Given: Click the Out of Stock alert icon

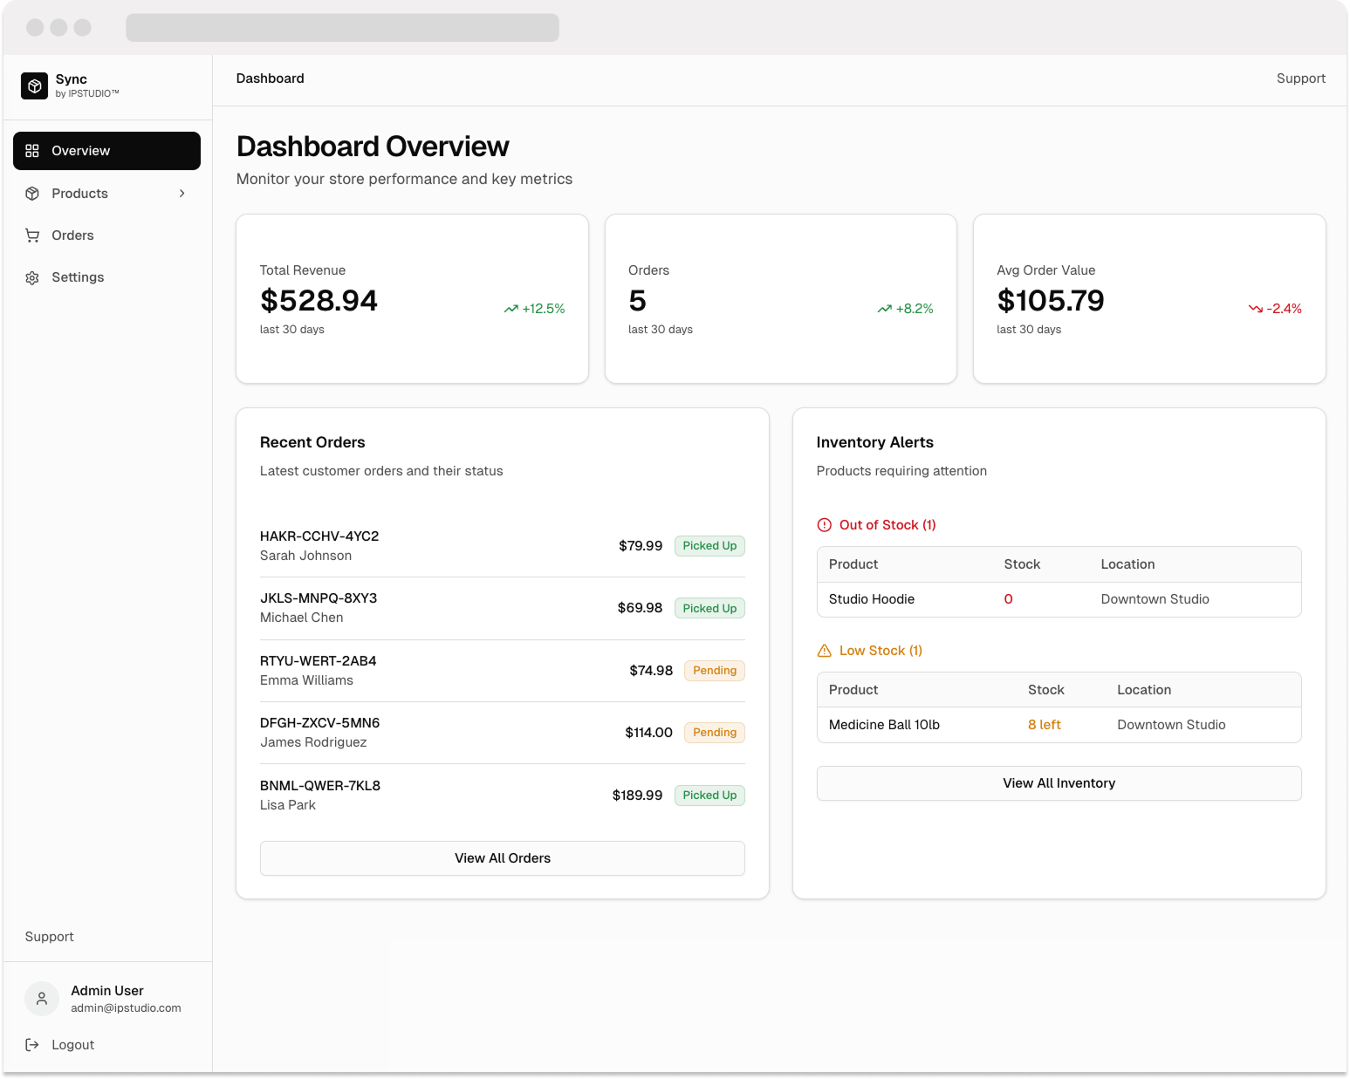Looking at the screenshot, I should point(824,525).
